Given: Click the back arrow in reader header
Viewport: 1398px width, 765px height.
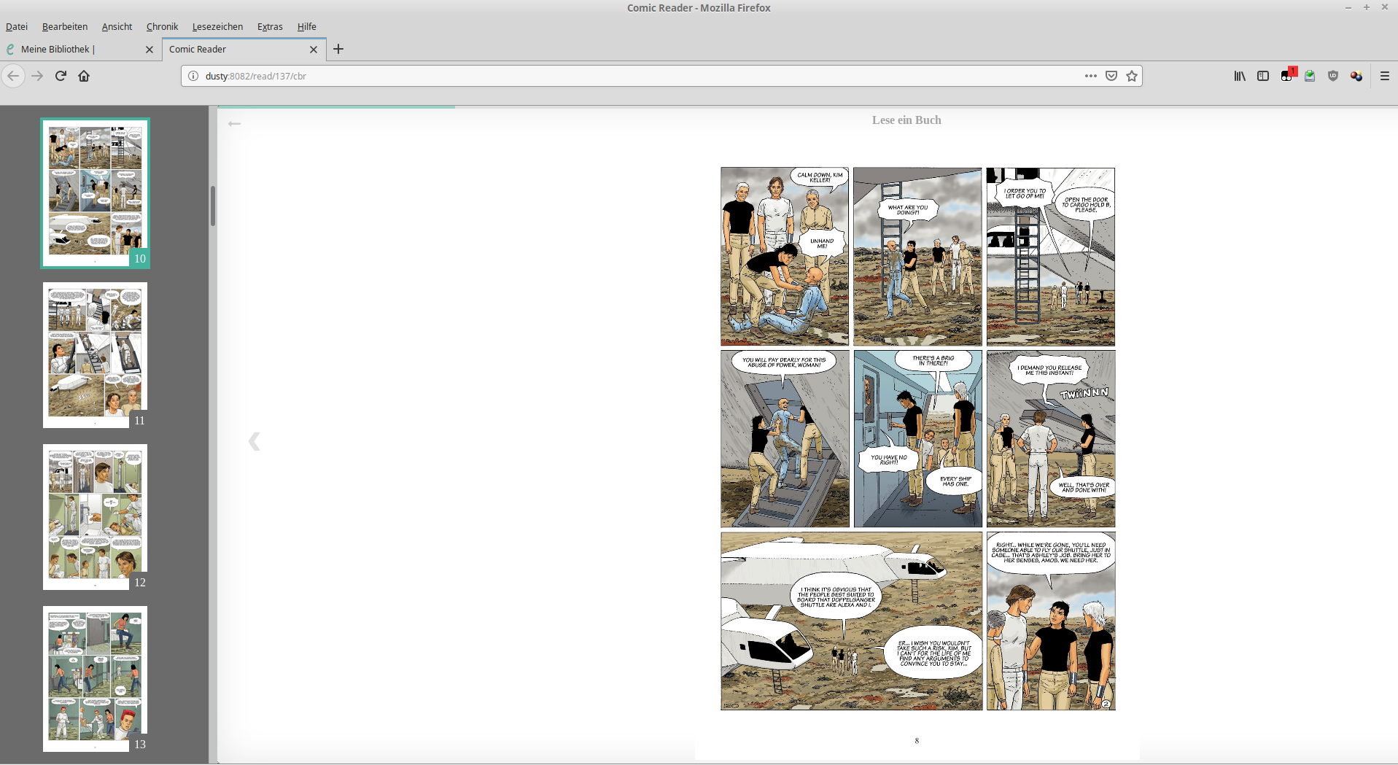Looking at the screenshot, I should [234, 124].
